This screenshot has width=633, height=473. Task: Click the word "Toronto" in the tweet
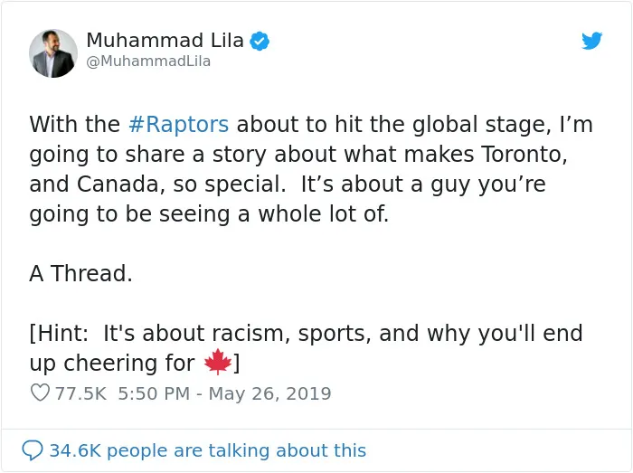click(521, 154)
